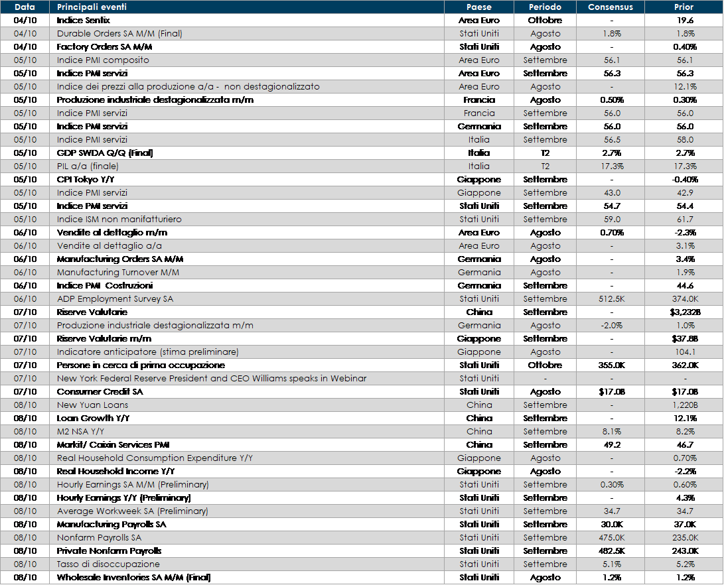Select the Durable Orders SA M/M (Final) row
This screenshot has height=585, width=724.
pyautogui.click(x=119, y=34)
